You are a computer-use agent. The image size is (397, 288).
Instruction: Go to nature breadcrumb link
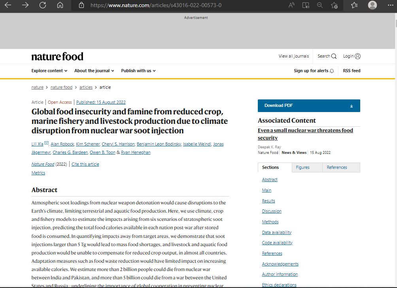(x=38, y=87)
